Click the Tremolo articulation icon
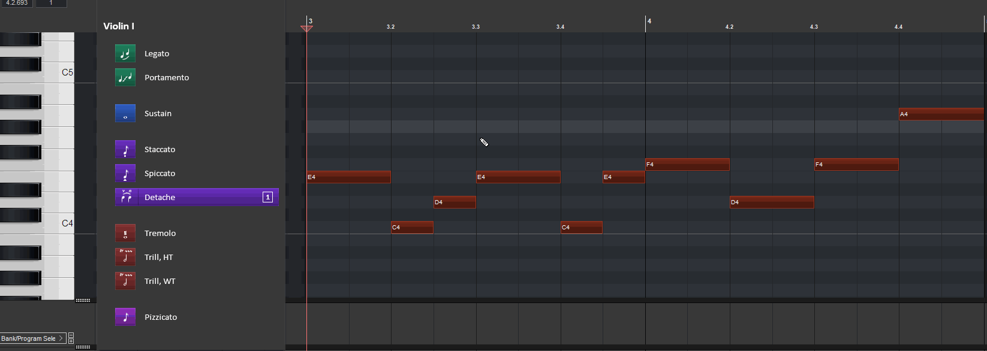This screenshot has width=987, height=351. tap(125, 233)
